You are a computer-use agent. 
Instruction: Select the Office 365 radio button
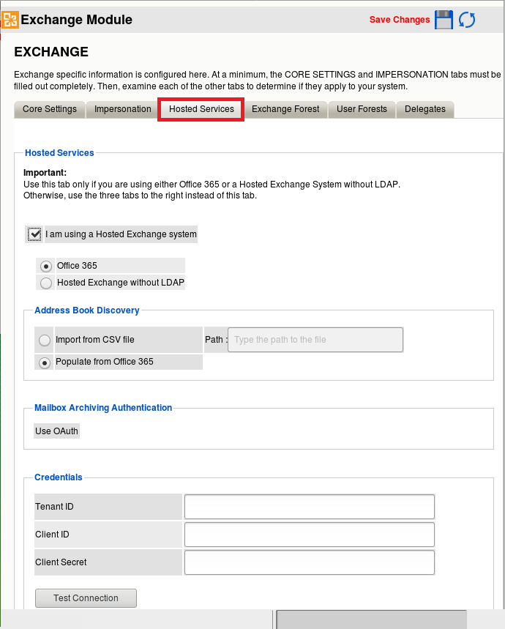[x=46, y=266]
